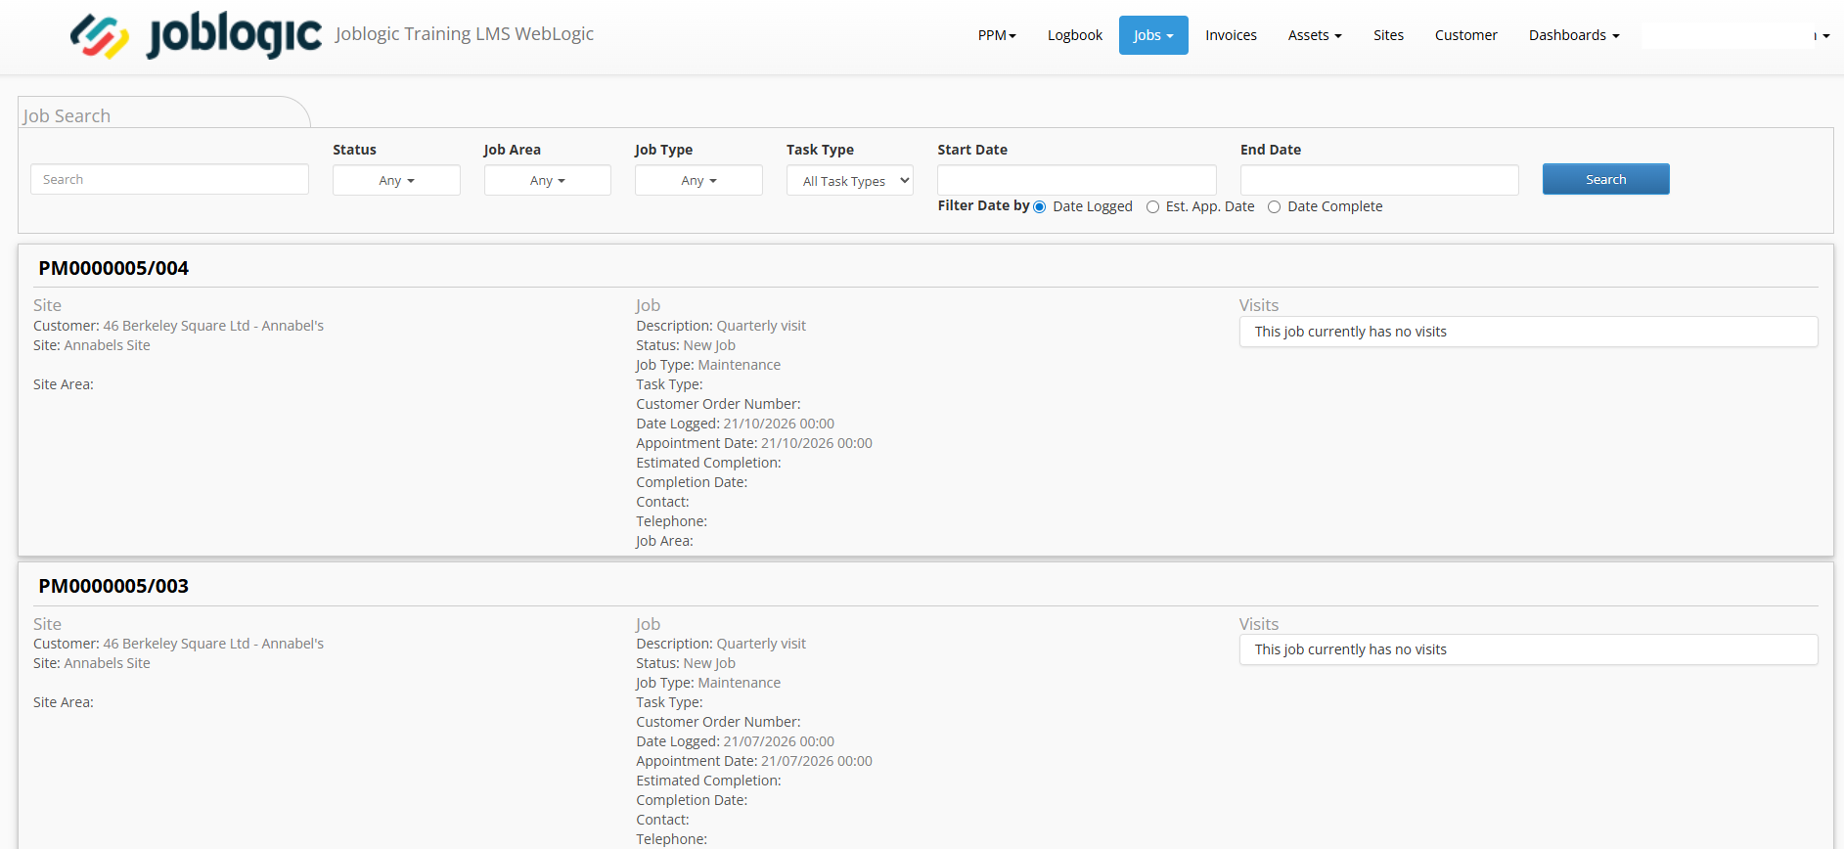Open job PM0000005/004
The height and width of the screenshot is (849, 1844).
point(113,268)
